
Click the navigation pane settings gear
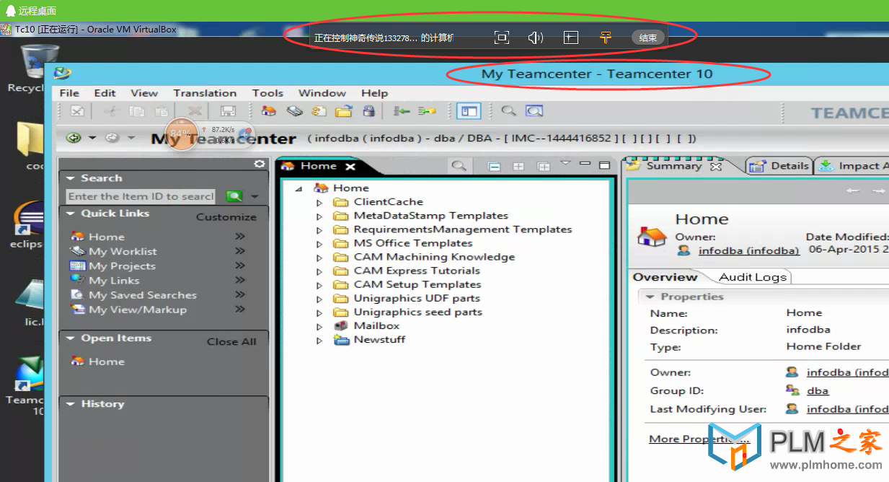(x=260, y=165)
